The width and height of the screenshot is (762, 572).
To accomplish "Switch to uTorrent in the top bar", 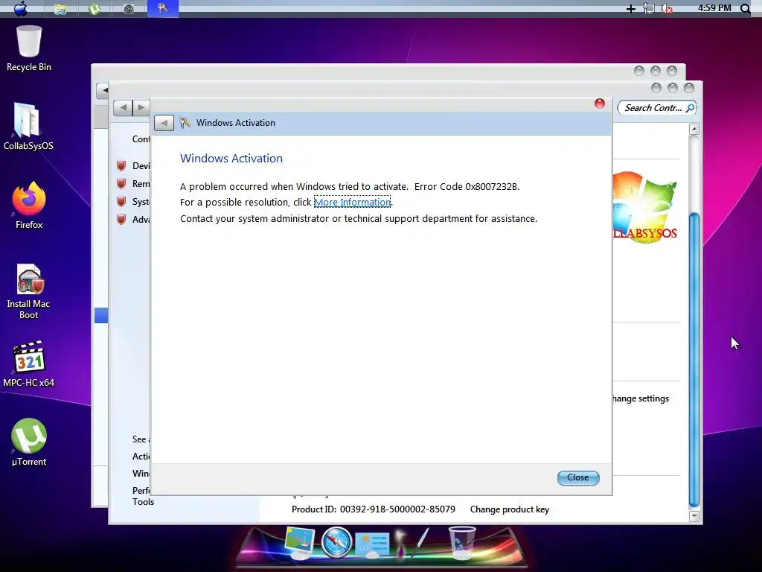I will [x=95, y=9].
